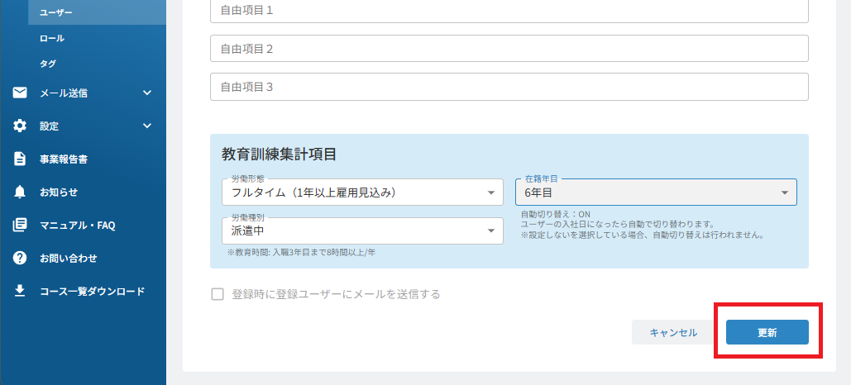Click the mail envelope icon in sidebar
Viewport: 851px width, 385px height.
pyautogui.click(x=20, y=93)
